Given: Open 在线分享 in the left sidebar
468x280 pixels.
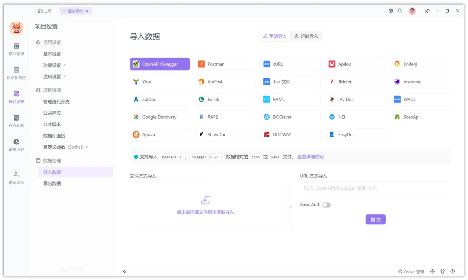Looking at the screenshot, I should point(16,121).
